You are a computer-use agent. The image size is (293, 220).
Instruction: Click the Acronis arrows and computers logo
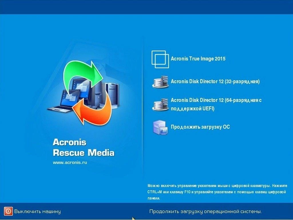point(83,93)
